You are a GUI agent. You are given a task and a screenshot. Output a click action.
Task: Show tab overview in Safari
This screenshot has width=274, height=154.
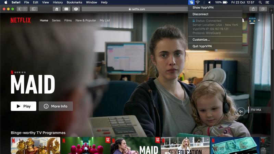pos(263,9)
